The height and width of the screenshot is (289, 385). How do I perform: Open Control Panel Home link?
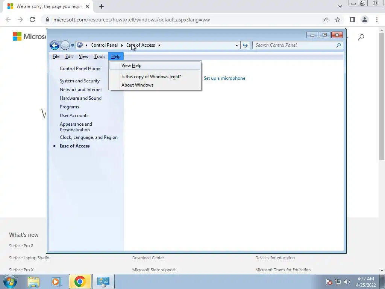pos(80,68)
